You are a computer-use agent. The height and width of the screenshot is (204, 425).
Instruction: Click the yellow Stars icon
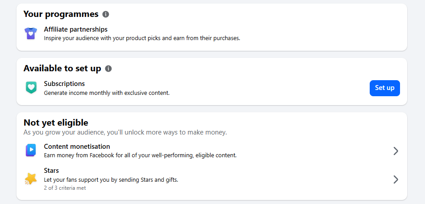[x=31, y=179]
